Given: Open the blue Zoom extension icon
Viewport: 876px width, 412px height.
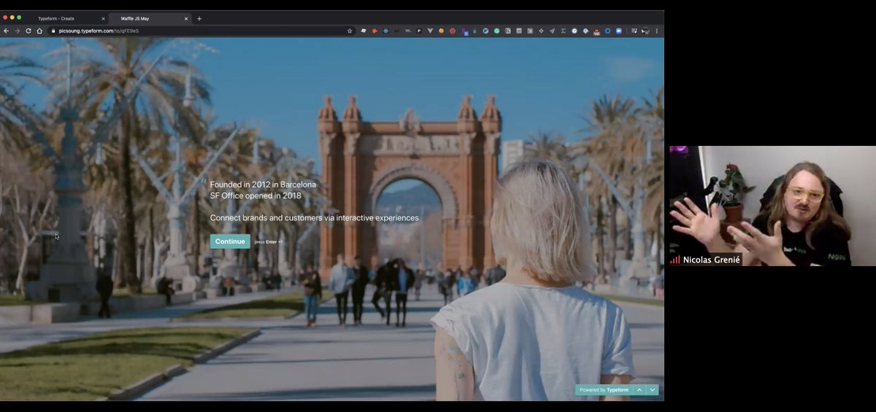Looking at the screenshot, I should [x=619, y=31].
